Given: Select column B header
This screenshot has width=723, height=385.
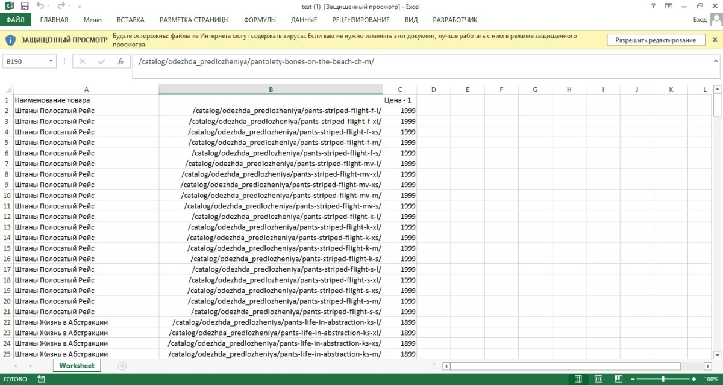Looking at the screenshot, I should coord(271,90).
